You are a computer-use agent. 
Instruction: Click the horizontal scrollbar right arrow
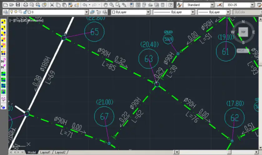click(x=256, y=152)
